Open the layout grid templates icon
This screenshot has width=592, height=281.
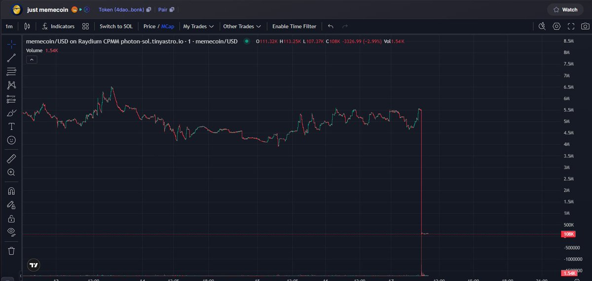86,26
